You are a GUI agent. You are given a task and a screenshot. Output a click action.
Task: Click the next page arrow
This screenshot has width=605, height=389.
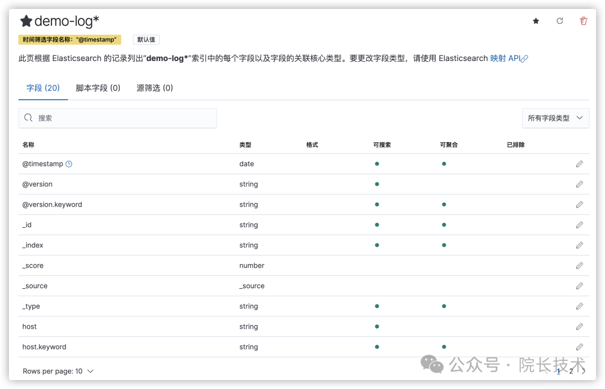[x=584, y=371]
